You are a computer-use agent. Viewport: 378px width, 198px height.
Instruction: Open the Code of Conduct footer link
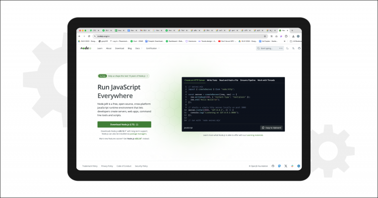pos(124,166)
